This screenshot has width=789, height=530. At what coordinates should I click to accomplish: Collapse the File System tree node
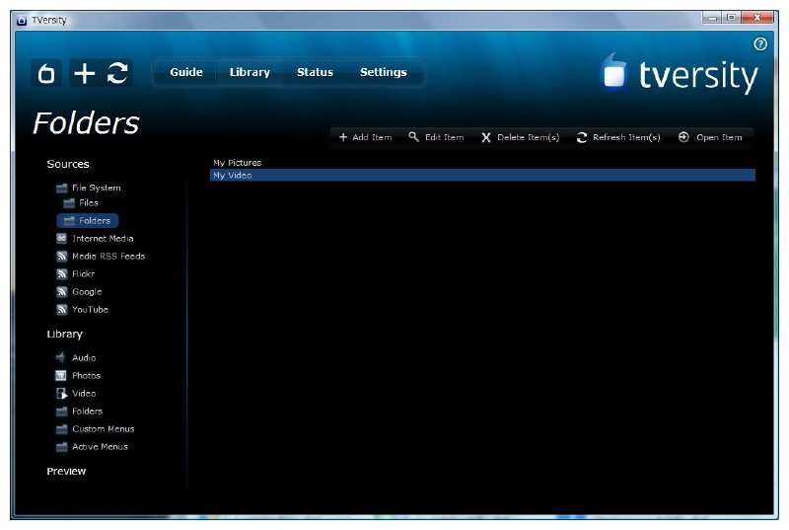pyautogui.click(x=61, y=188)
